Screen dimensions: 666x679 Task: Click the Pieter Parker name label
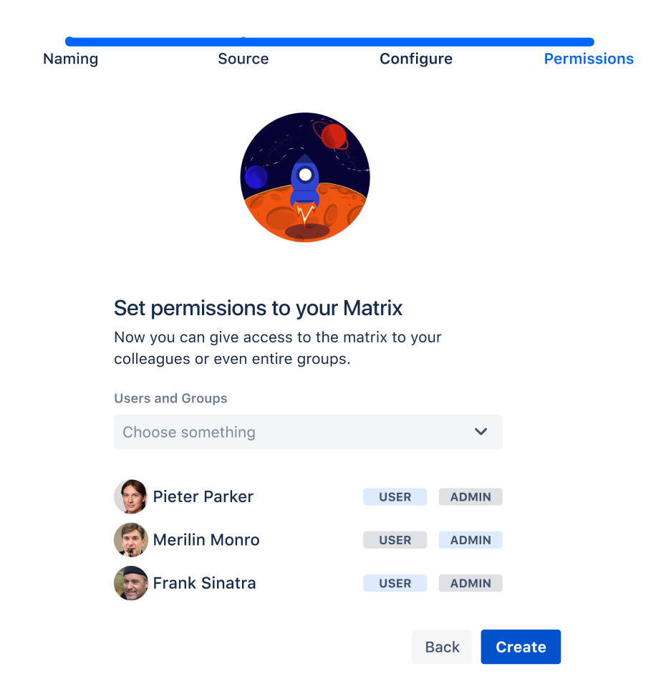click(203, 496)
